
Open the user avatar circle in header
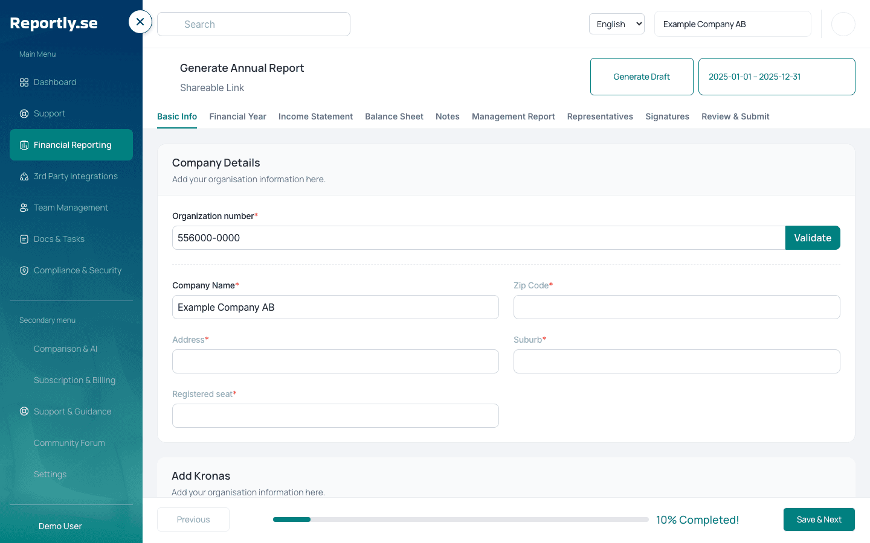tap(843, 24)
